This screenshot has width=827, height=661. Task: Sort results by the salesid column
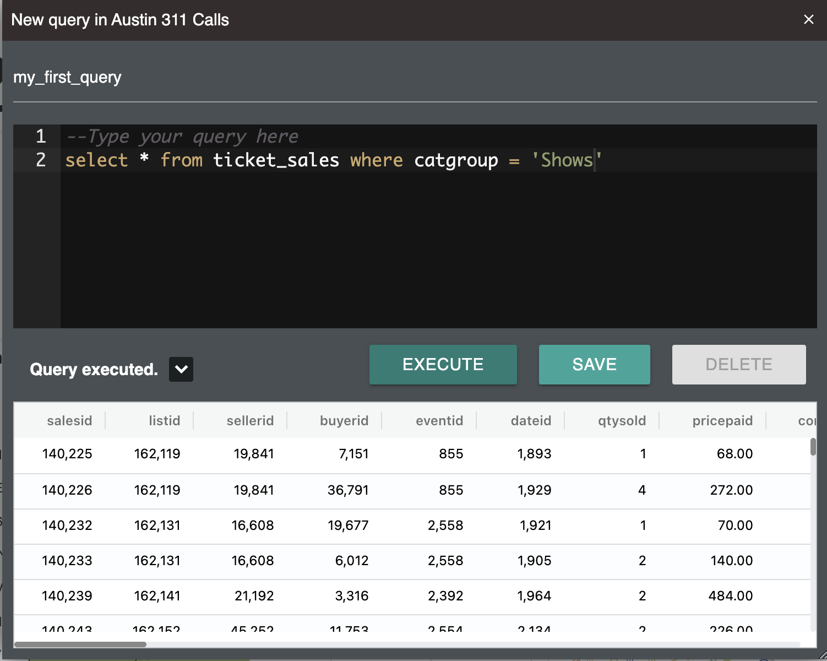pyautogui.click(x=69, y=420)
